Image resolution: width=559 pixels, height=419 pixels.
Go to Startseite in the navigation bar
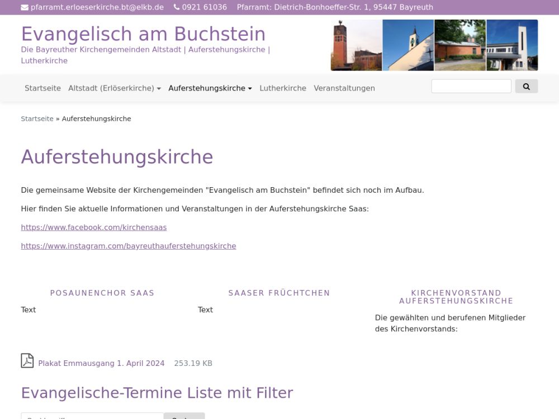click(x=42, y=88)
